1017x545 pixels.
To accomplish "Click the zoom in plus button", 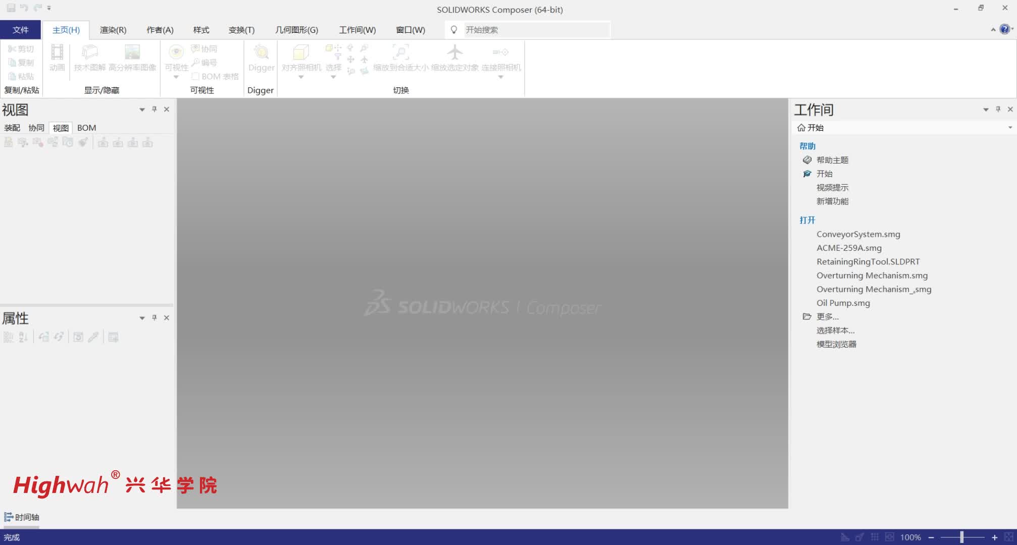I will tap(994, 537).
